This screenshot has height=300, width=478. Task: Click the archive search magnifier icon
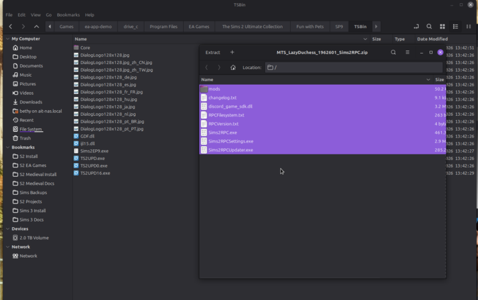coord(393,52)
